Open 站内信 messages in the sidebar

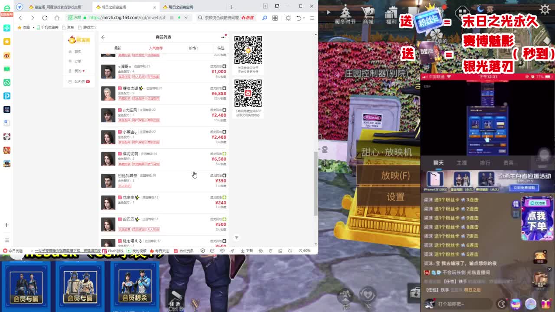(79, 81)
